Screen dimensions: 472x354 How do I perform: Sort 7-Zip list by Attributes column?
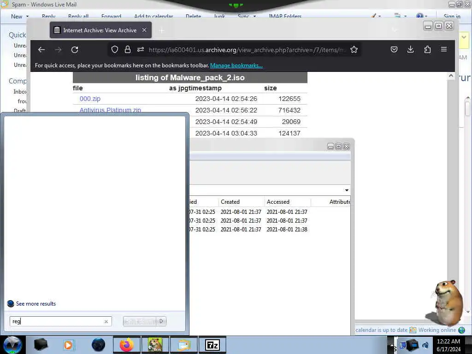tap(331, 202)
